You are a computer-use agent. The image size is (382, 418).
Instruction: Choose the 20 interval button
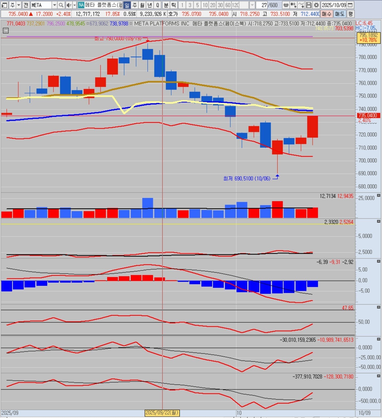(x=212, y=5)
